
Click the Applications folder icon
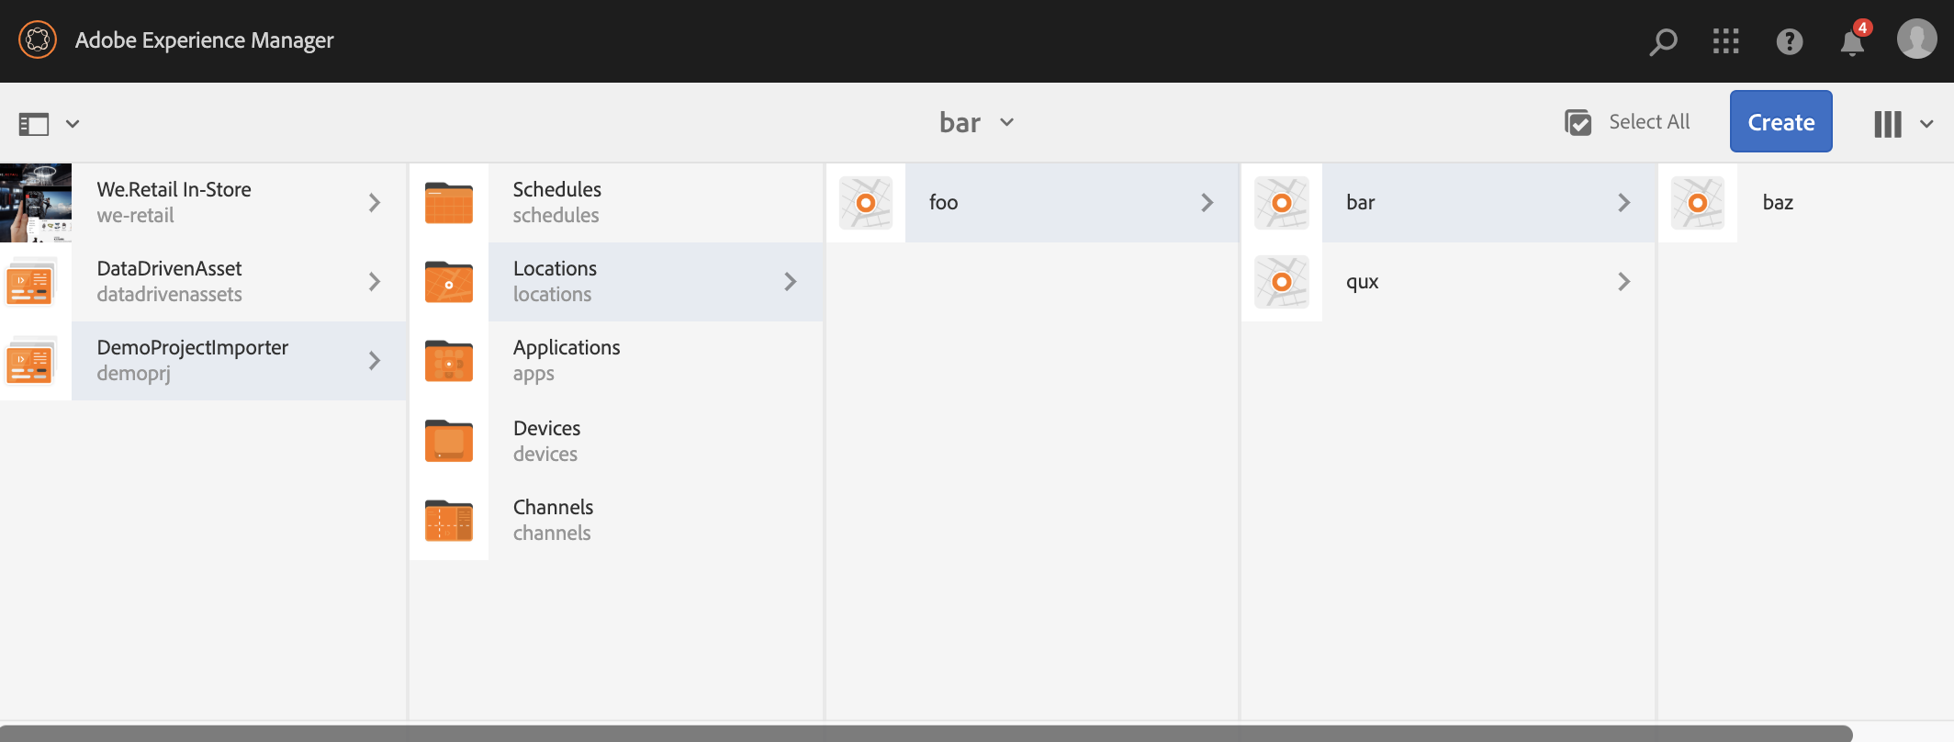pos(449,361)
